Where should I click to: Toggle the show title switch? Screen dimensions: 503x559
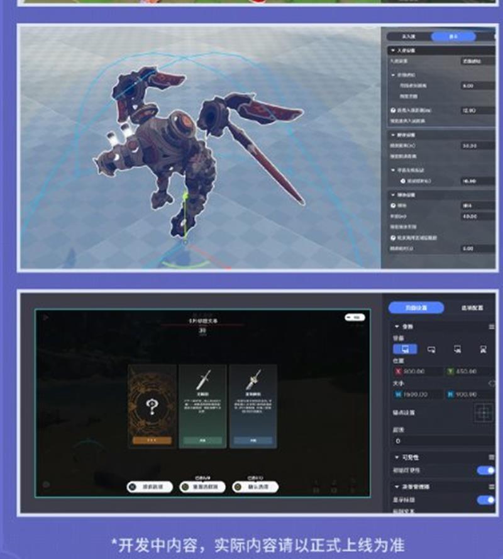click(485, 500)
